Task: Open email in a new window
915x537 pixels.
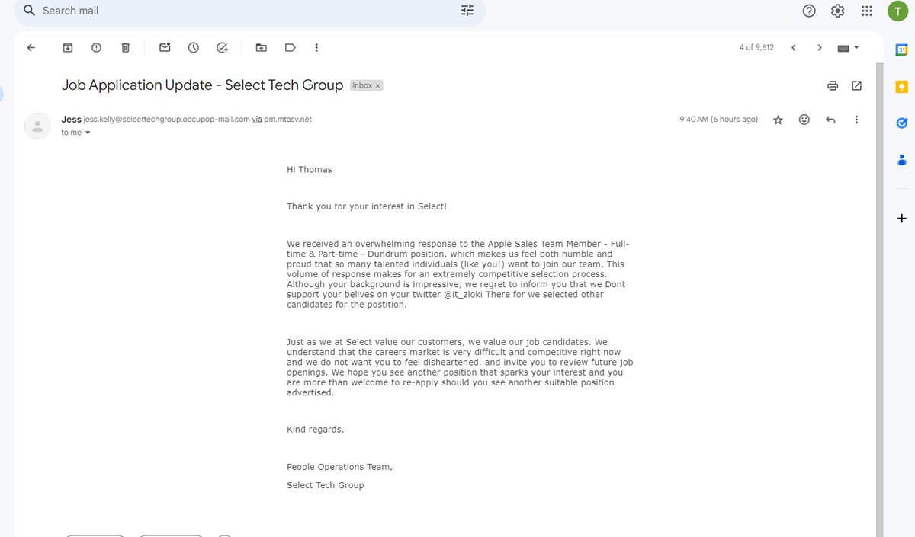Action: pos(857,85)
